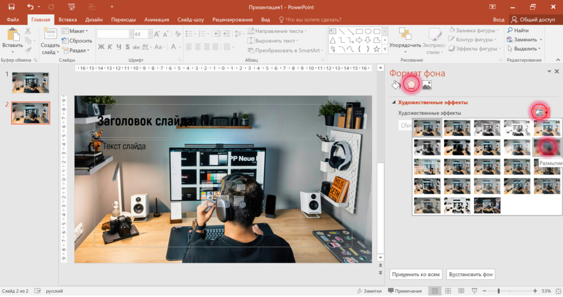Viewport: 563px width, 297px height.
Task: Select the star shape in the shapes gallery
Action: 377,49
